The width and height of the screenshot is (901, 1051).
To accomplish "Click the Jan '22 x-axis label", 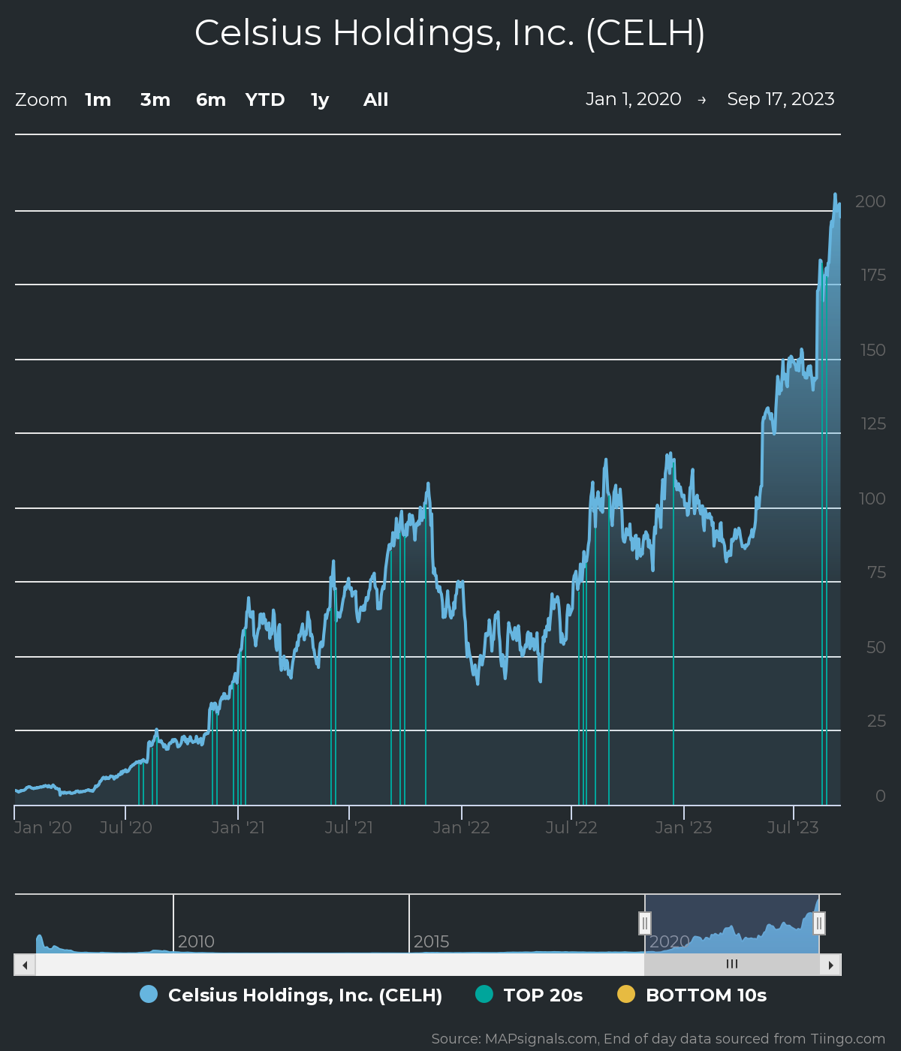I will click(461, 827).
